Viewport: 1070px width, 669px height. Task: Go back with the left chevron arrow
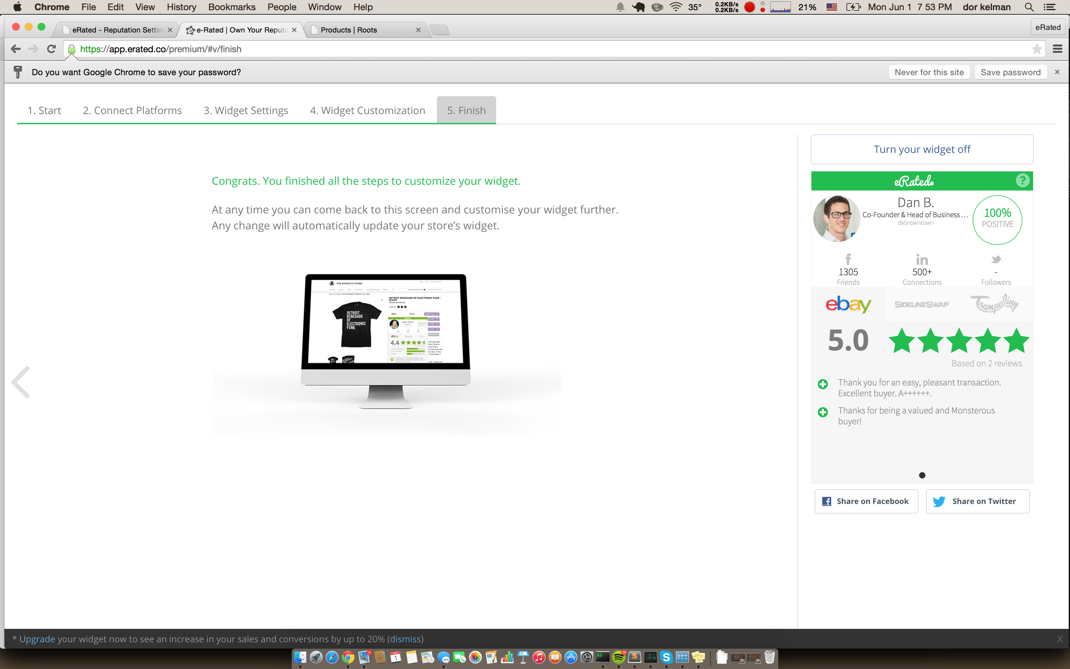(x=20, y=382)
